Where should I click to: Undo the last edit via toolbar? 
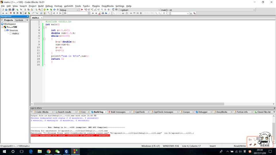[17, 10]
